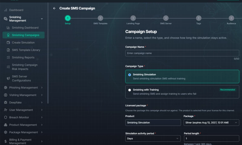Open Smishing Campaign Risk Impacts in sidebar
This screenshot has width=242, height=145.
click(x=24, y=67)
